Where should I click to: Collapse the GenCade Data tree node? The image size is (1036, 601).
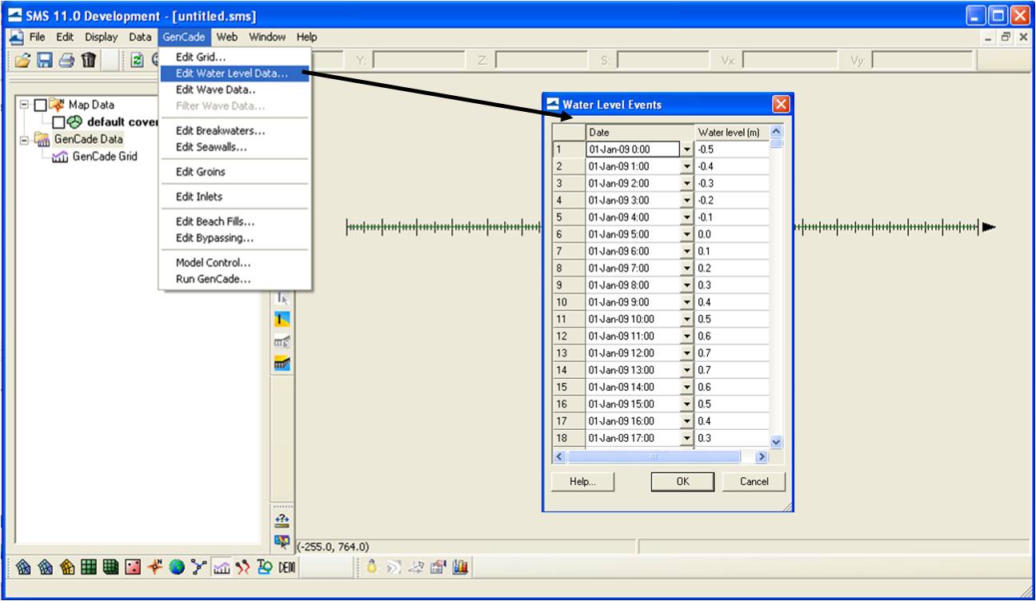click(x=24, y=140)
